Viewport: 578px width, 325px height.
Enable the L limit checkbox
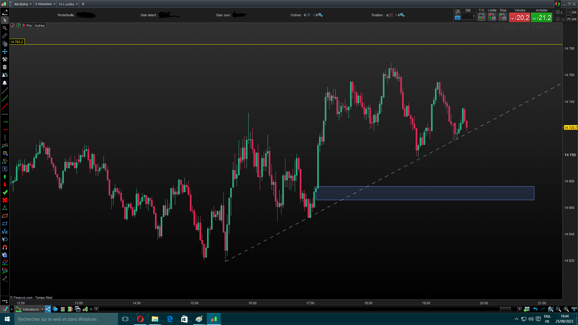click(x=558, y=12)
